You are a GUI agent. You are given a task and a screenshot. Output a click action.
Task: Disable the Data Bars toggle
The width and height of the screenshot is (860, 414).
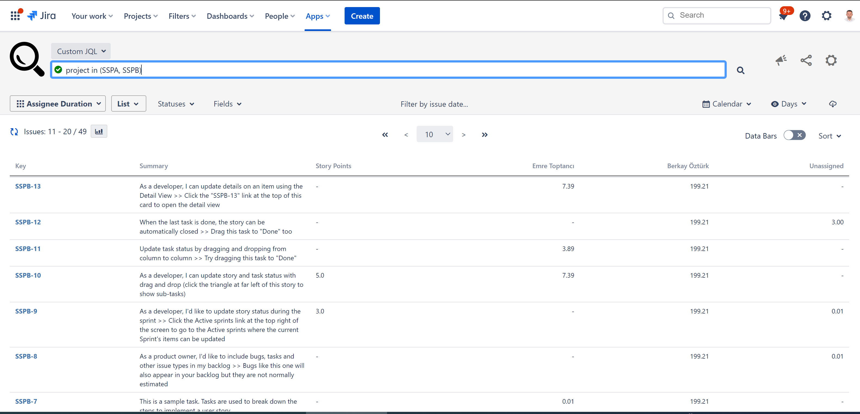pos(794,135)
